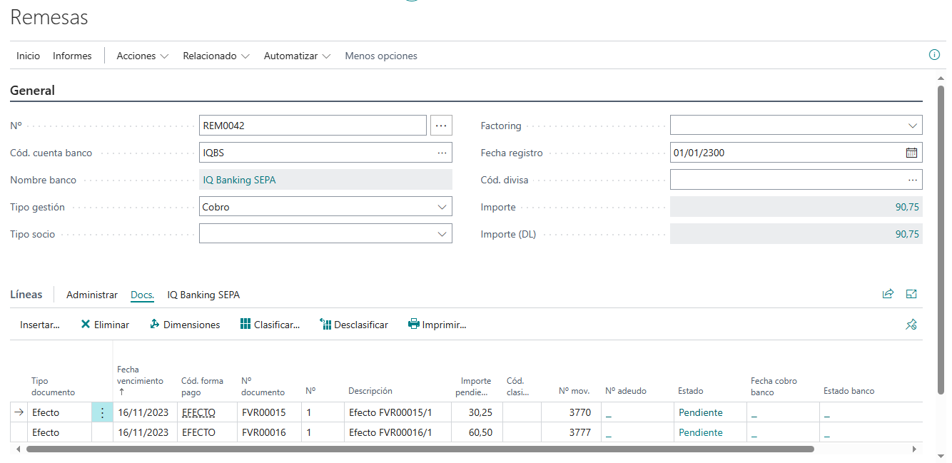Print the lines via Imprimir
The width and height of the screenshot is (952, 463).
pos(437,324)
